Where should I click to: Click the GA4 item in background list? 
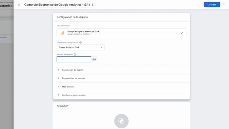4,37
